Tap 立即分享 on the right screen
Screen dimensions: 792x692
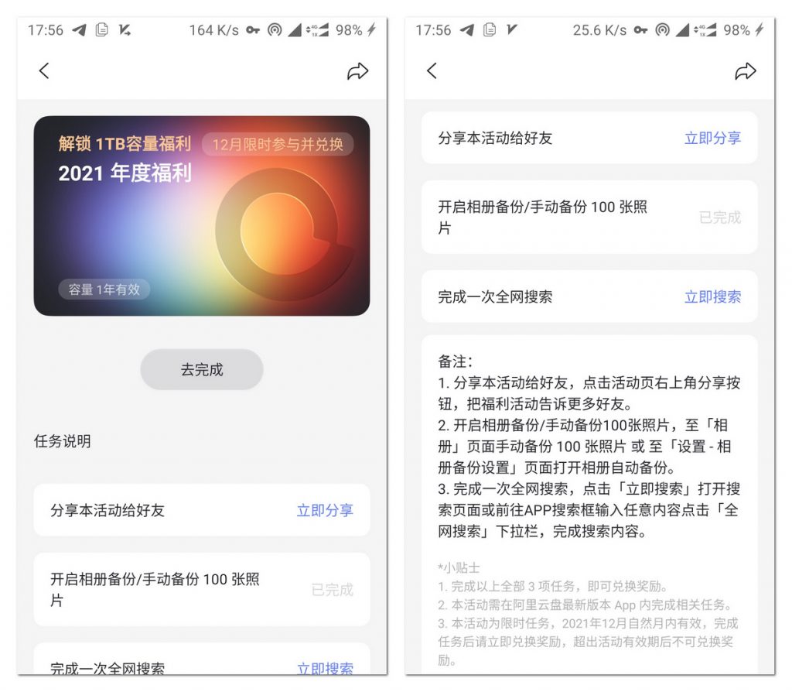(x=712, y=139)
